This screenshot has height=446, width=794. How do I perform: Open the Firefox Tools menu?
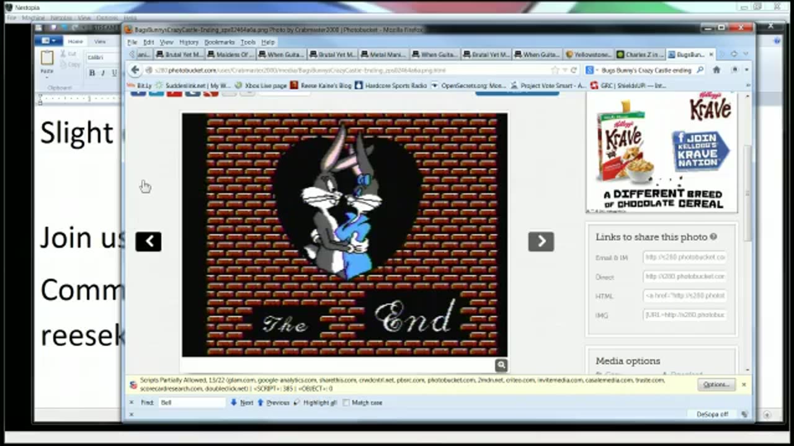[248, 42]
